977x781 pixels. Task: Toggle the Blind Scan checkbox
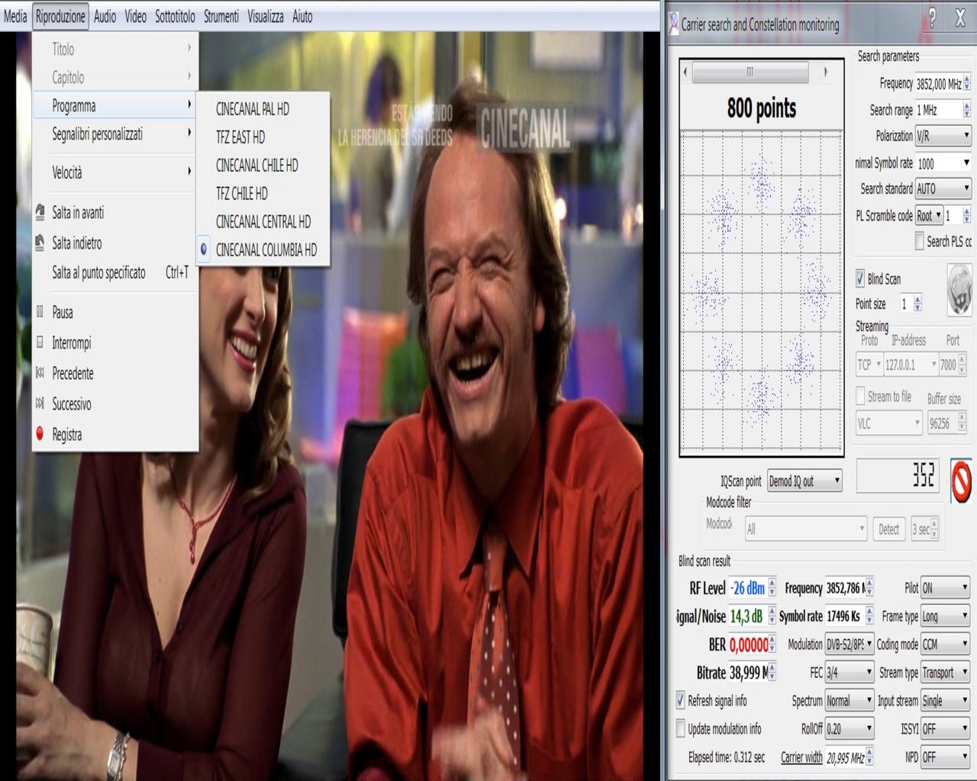[860, 278]
